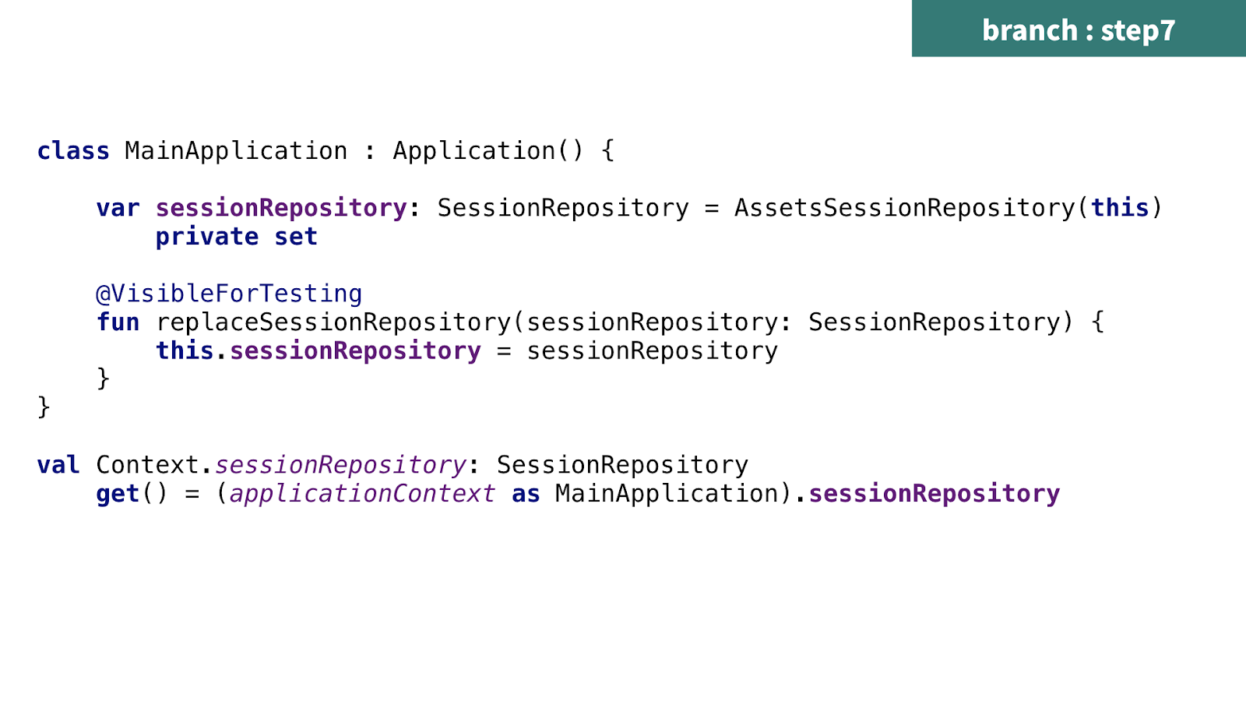The width and height of the screenshot is (1246, 701).
Task: Select the purple sessionRepository property declaration
Action: point(281,208)
